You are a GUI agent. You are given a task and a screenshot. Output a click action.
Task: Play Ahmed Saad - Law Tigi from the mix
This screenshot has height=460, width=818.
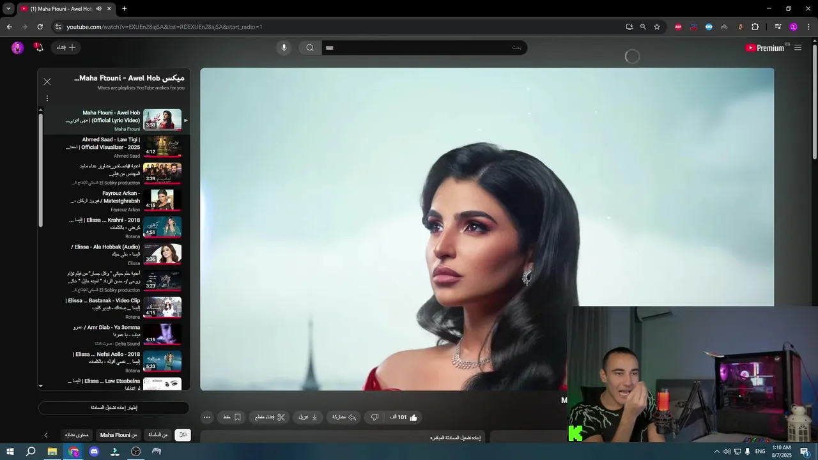click(114, 148)
